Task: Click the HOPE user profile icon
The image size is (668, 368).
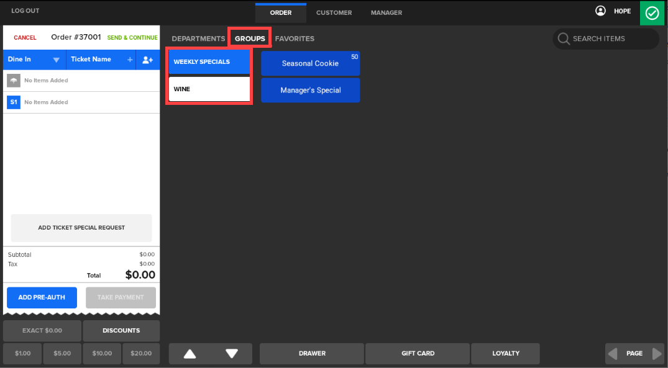Action: tap(600, 11)
